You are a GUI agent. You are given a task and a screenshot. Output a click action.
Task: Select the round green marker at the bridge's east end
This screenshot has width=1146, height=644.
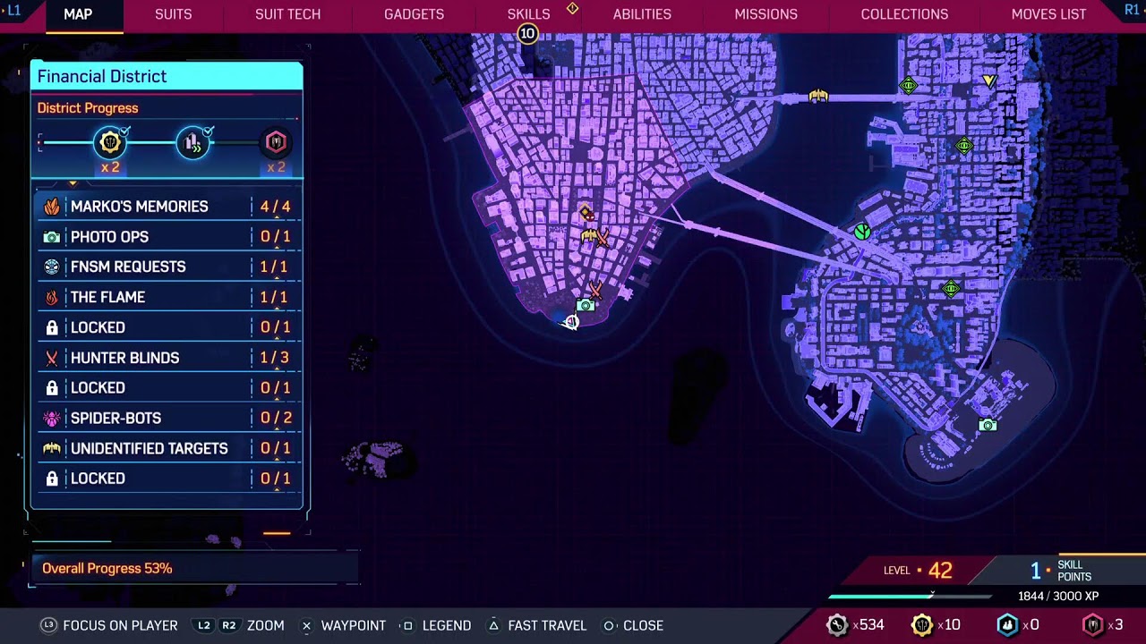[x=862, y=232]
